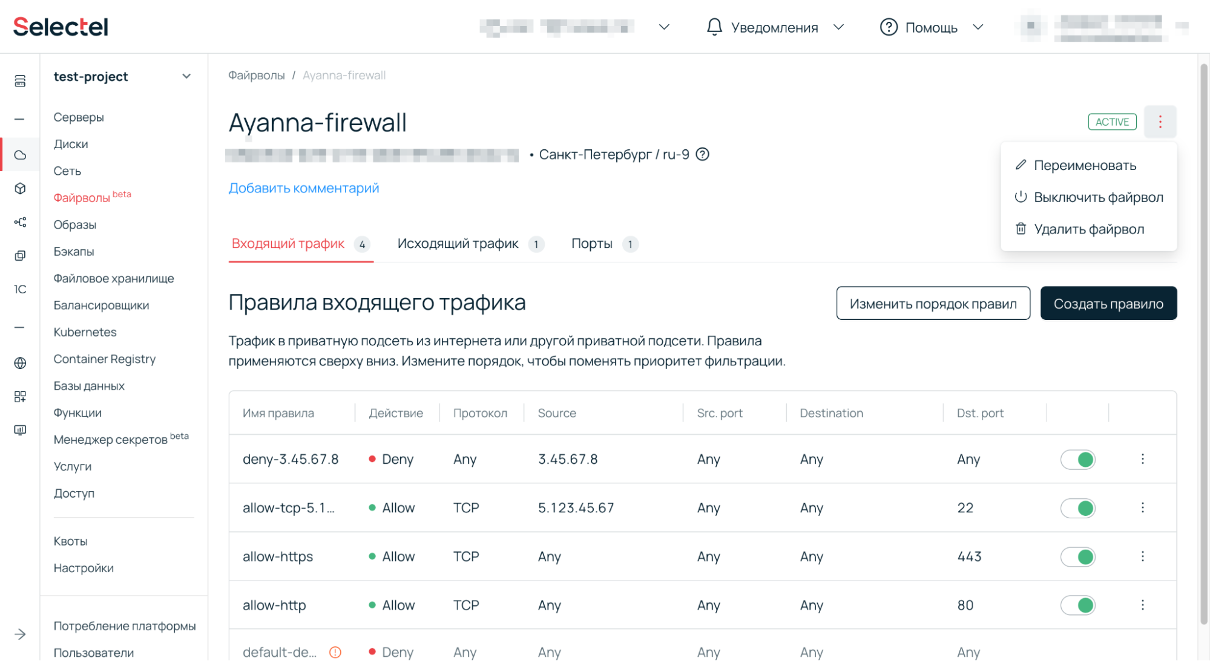
Task: Open the three-dot menu on the allow-tcp rule
Action: (1143, 507)
